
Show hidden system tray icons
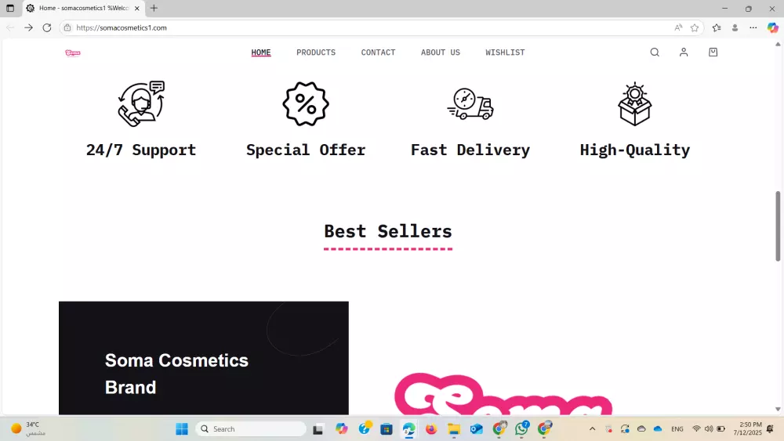coord(592,428)
